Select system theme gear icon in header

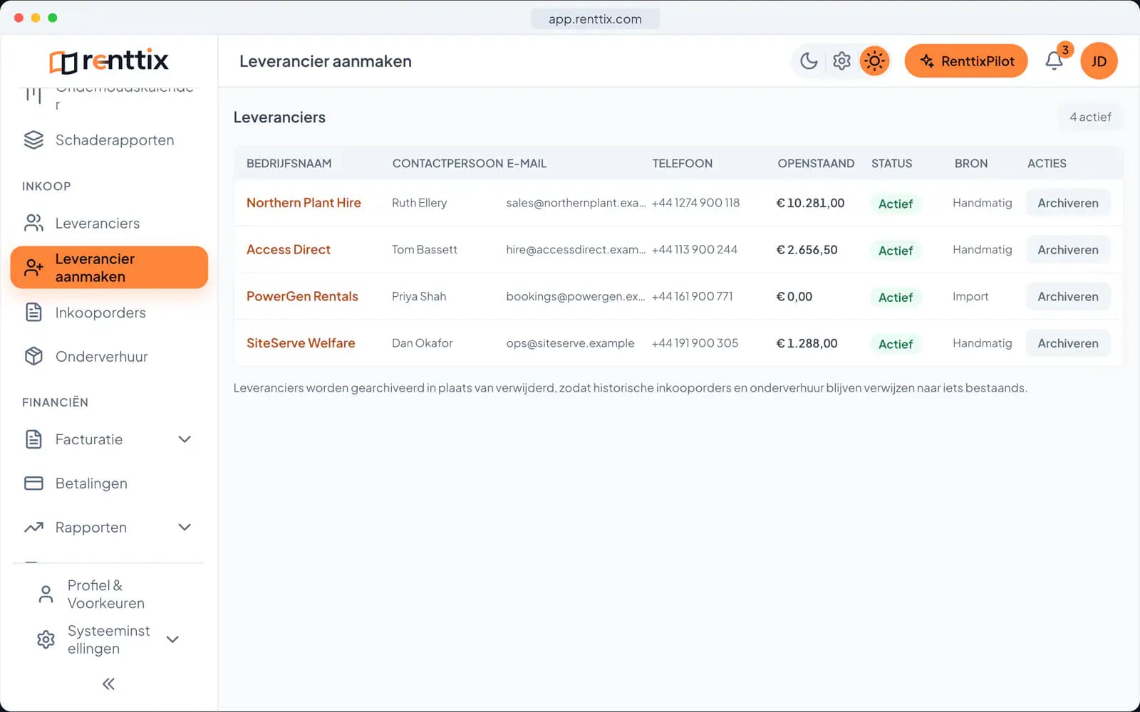[841, 61]
